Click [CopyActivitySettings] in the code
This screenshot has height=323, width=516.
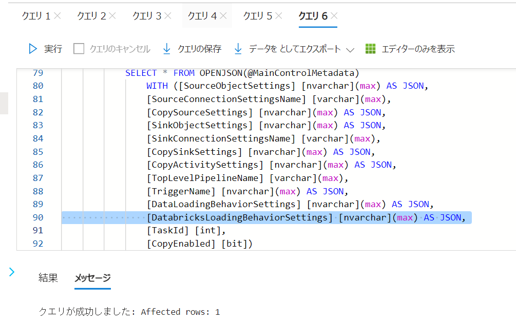click(205, 165)
